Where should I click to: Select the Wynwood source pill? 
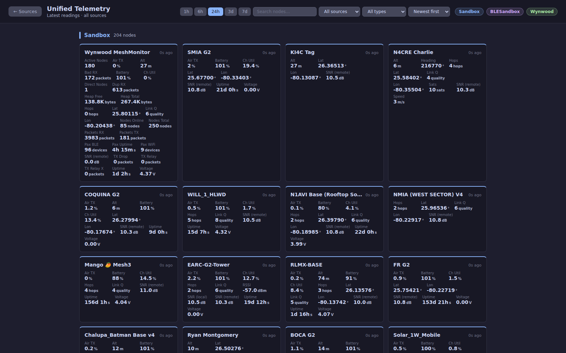[542, 11]
